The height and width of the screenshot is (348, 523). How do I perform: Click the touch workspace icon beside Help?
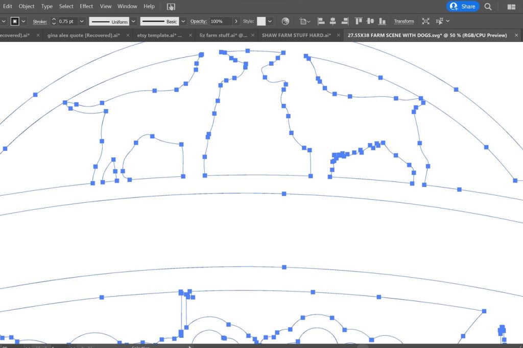point(171,7)
